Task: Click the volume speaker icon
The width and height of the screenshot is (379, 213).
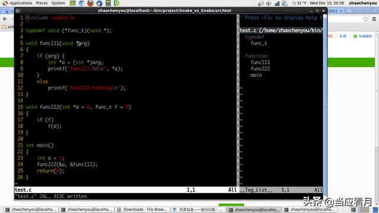Action: (268, 3)
